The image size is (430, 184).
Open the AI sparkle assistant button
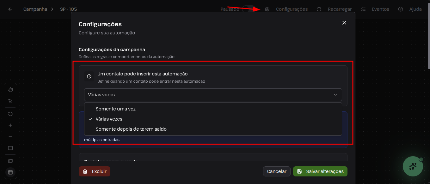coord(413,166)
